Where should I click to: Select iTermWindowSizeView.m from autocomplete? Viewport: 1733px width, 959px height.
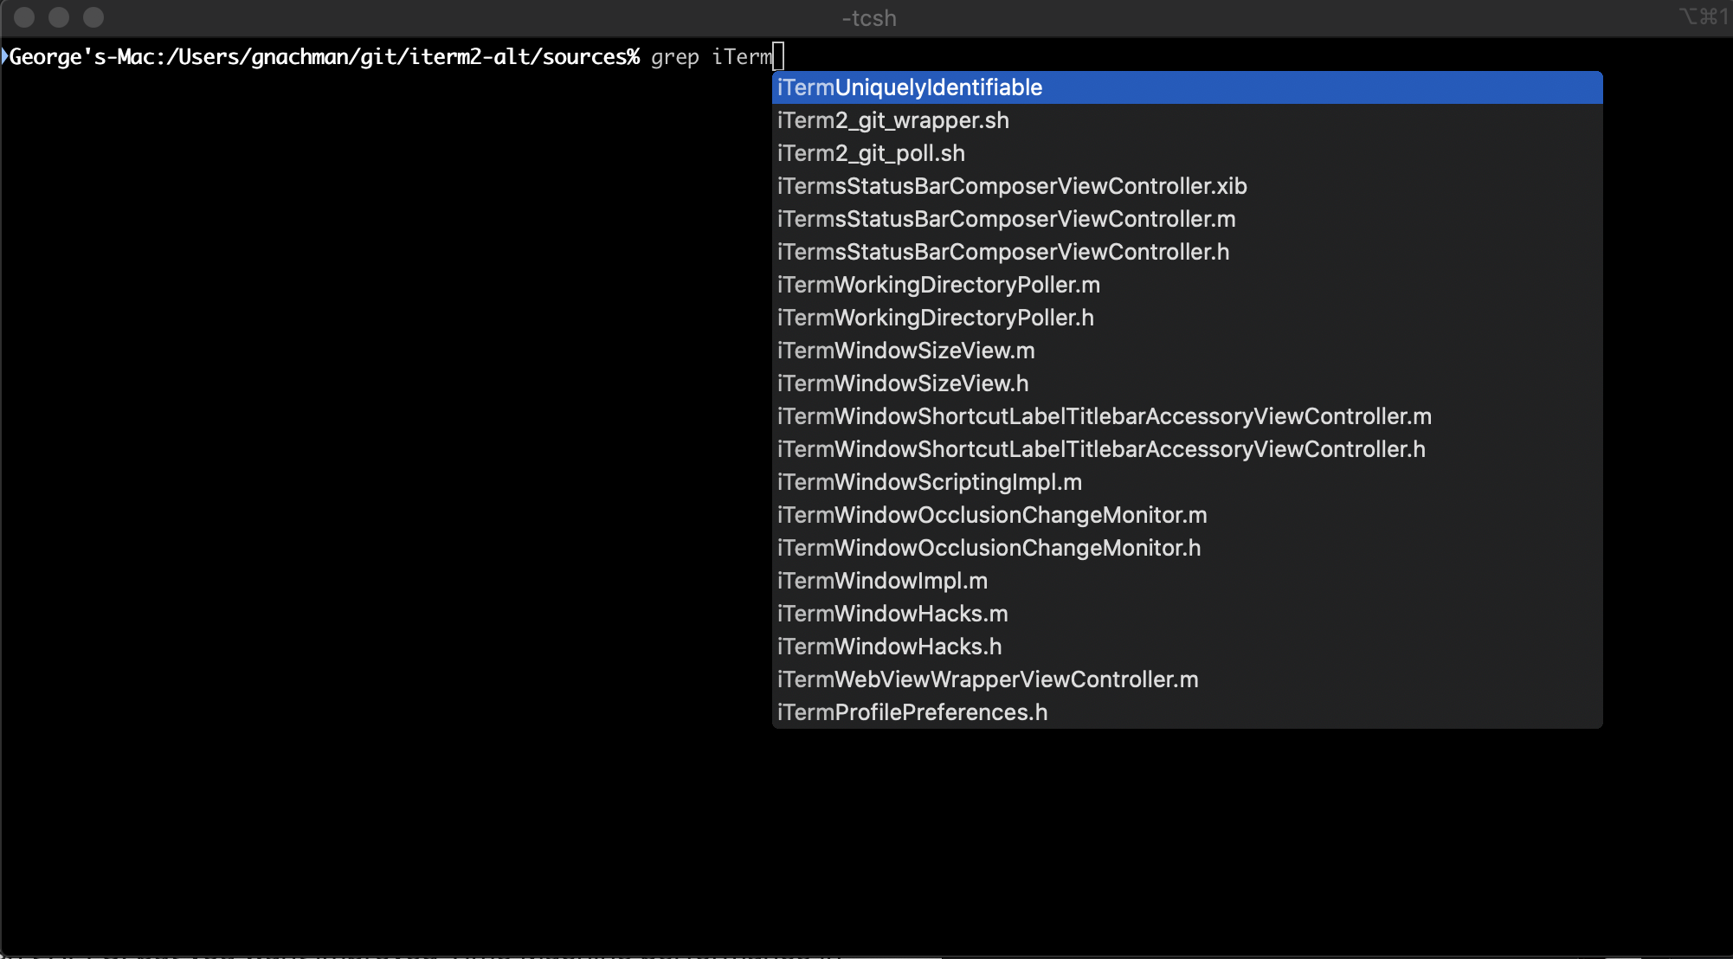tap(905, 351)
